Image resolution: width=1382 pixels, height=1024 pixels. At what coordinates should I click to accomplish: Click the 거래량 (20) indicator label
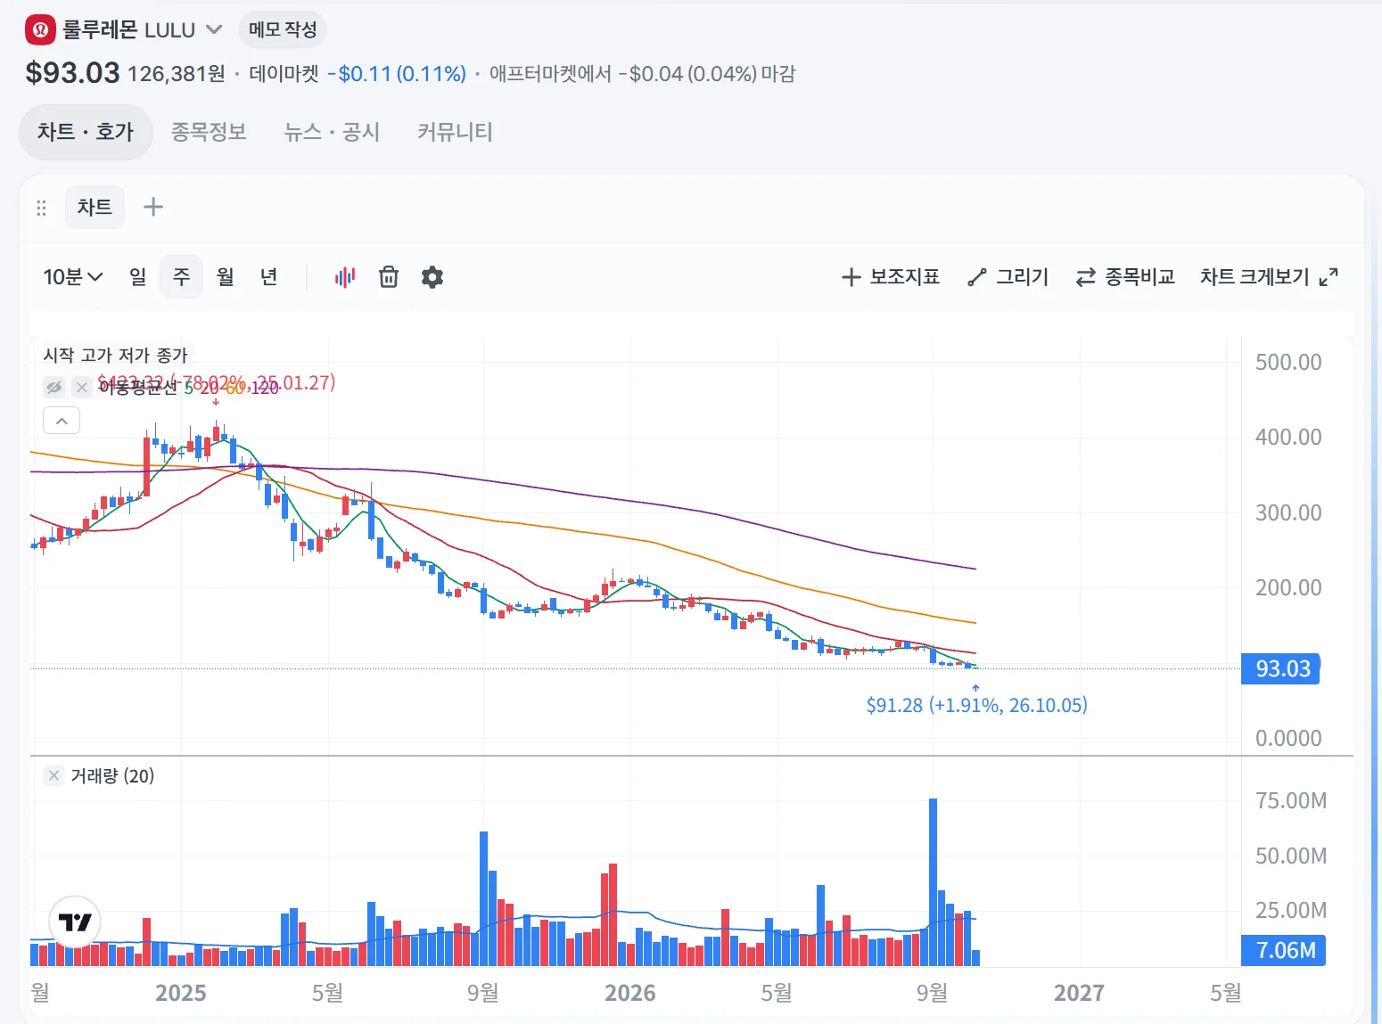point(112,775)
